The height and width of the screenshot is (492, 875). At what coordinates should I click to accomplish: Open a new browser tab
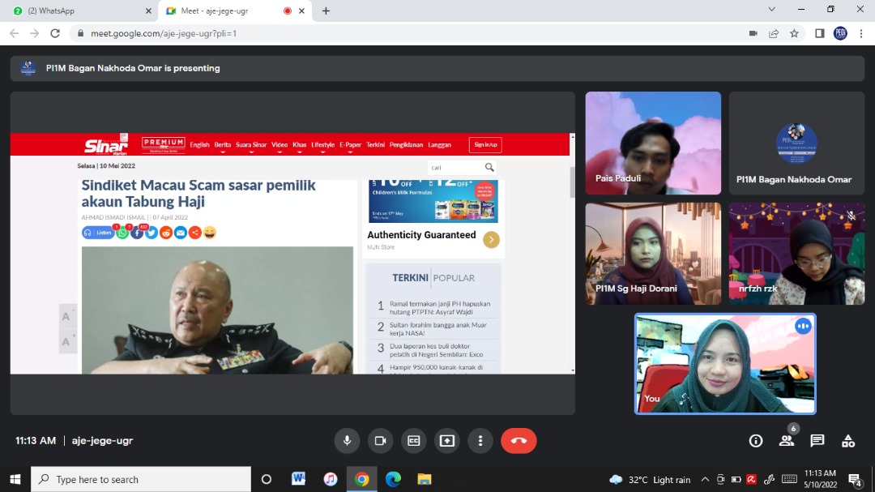[326, 11]
